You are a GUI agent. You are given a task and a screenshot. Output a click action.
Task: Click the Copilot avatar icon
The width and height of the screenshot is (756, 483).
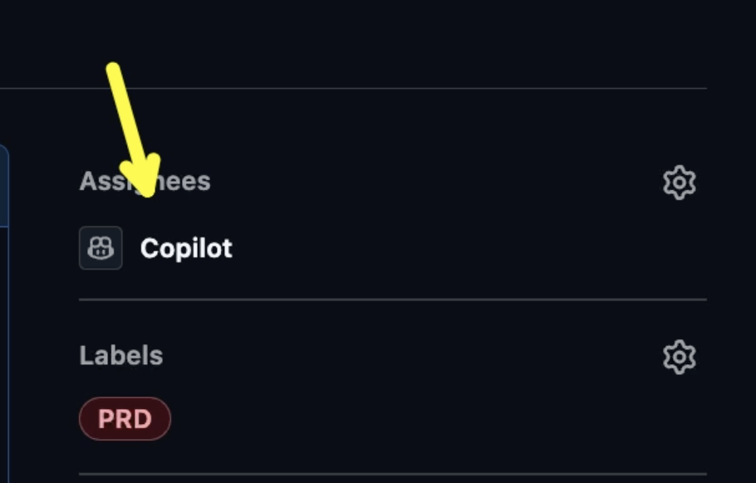(x=101, y=248)
